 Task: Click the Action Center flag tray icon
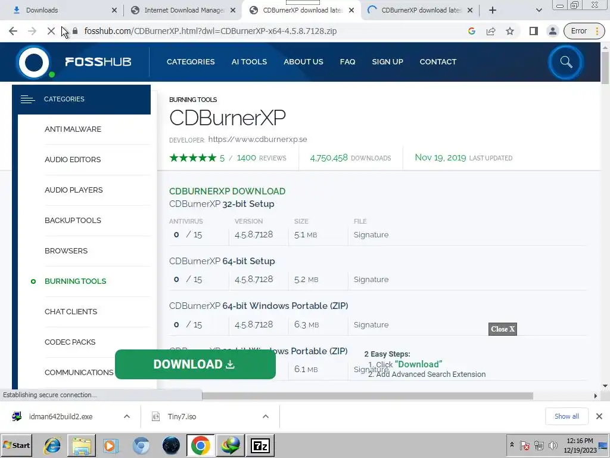[x=525, y=445]
